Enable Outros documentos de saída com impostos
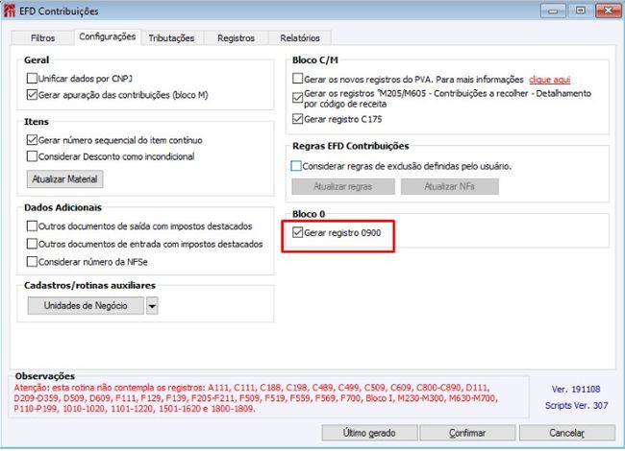This screenshot has width=625, height=451. pos(32,225)
